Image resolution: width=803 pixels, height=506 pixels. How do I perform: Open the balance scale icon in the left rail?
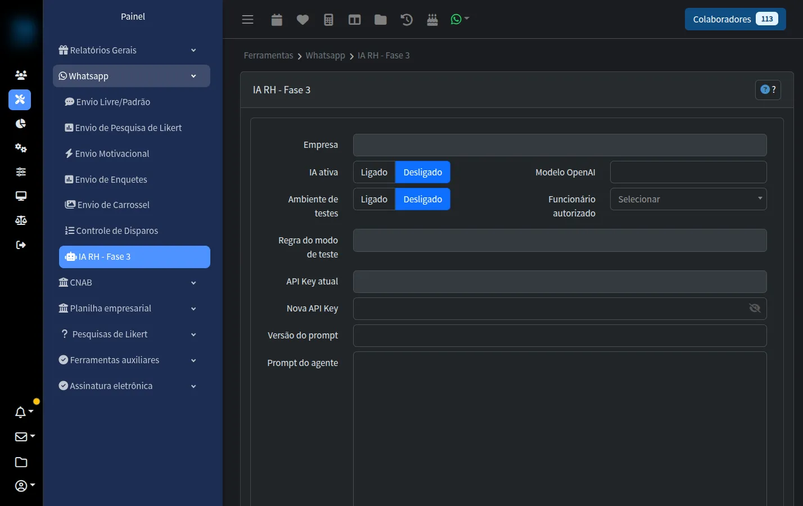[21, 220]
